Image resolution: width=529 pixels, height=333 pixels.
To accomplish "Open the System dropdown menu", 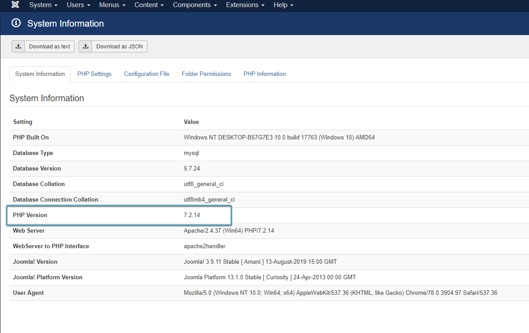I will pyautogui.click(x=43, y=5).
